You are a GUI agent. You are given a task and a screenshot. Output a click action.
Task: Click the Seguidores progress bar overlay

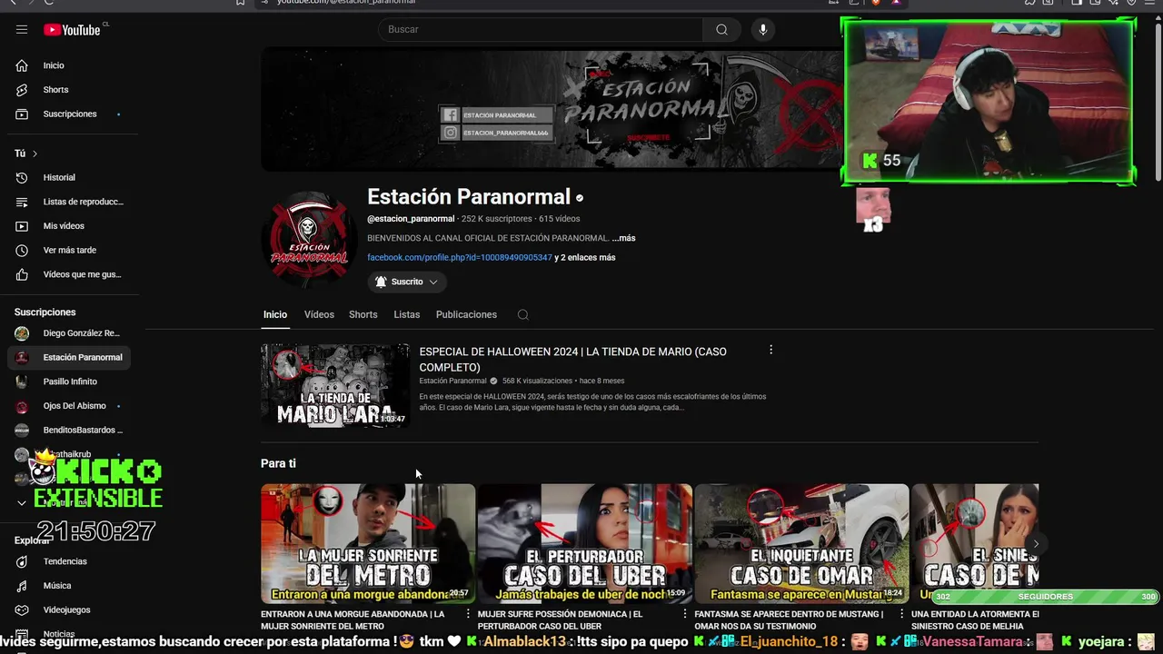tap(1046, 597)
